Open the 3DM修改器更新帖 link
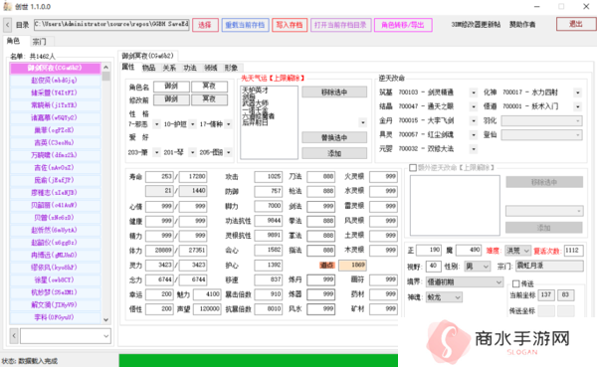Screen dimensions: 597x367 476,25
